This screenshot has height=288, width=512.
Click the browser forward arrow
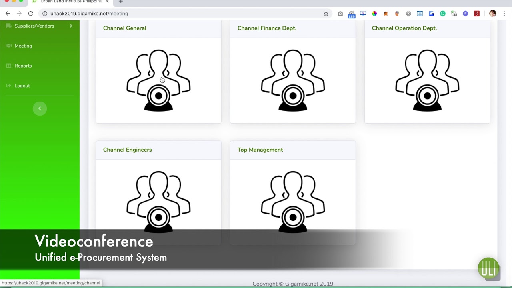tap(19, 14)
